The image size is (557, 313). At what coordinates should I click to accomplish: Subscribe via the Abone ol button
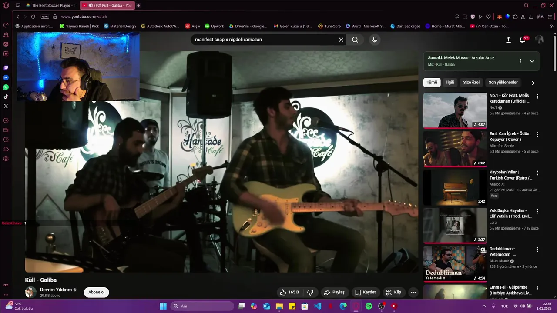tap(96, 292)
